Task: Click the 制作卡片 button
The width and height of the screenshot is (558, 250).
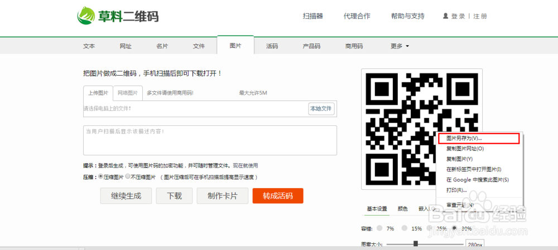Action: point(223,195)
